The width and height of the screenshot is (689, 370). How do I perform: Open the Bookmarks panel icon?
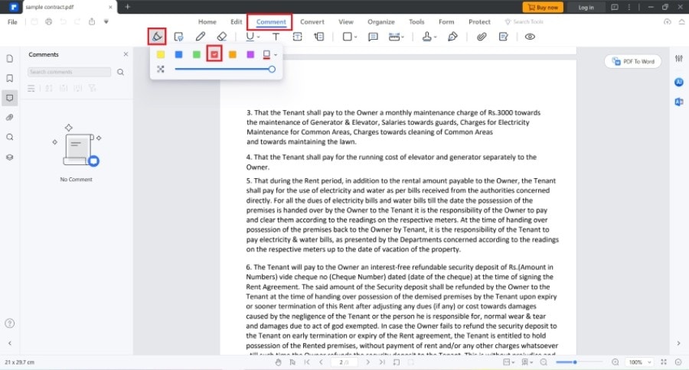(10, 78)
